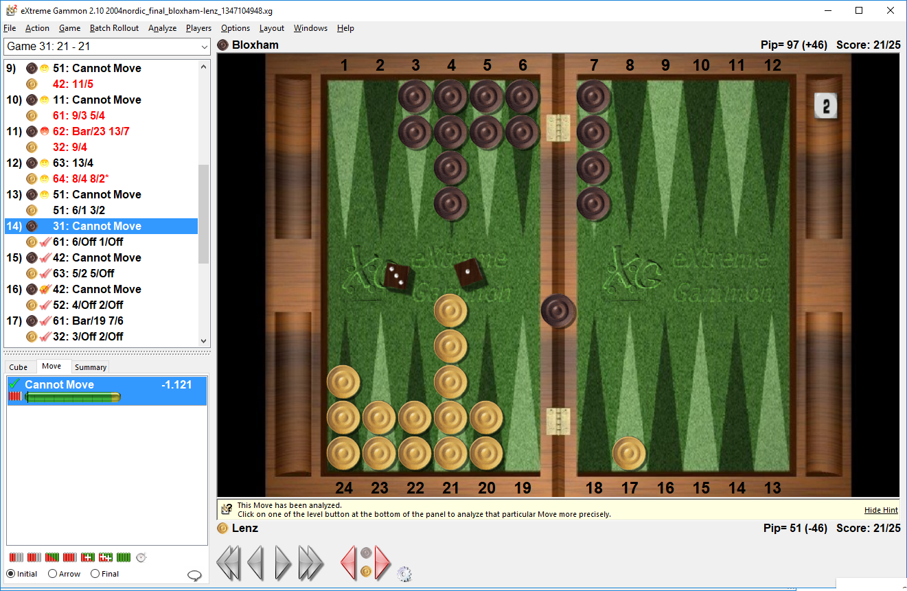907x591 pixels.
Task: Go to the first move with double-left arrow
Action: pos(229,564)
